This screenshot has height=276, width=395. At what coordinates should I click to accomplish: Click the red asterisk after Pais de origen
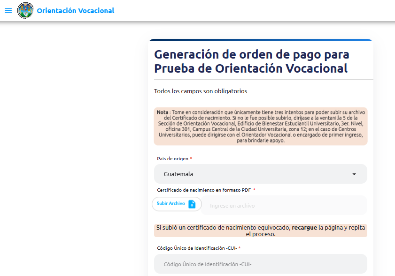pos(191,159)
